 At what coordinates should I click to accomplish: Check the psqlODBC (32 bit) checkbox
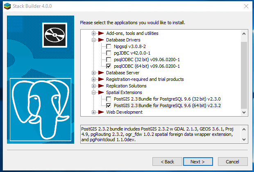109,60
